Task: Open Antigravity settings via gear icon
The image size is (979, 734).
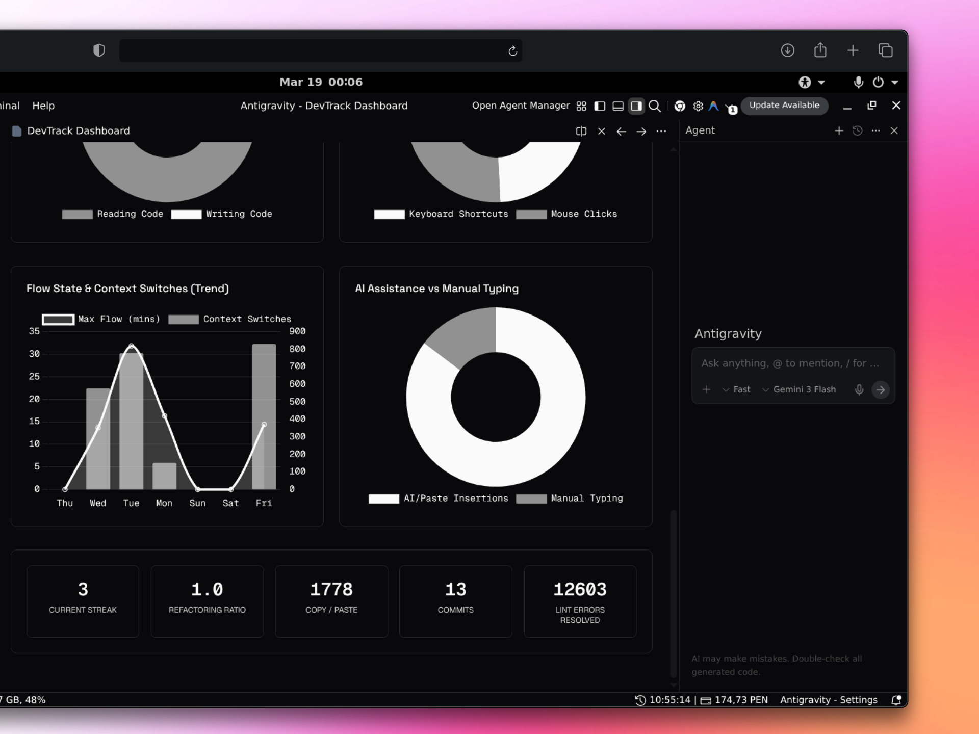Action: pos(698,106)
